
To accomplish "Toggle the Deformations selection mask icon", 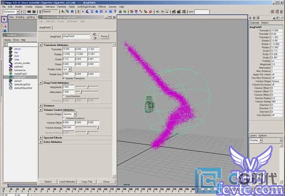I will (x=101, y=12).
